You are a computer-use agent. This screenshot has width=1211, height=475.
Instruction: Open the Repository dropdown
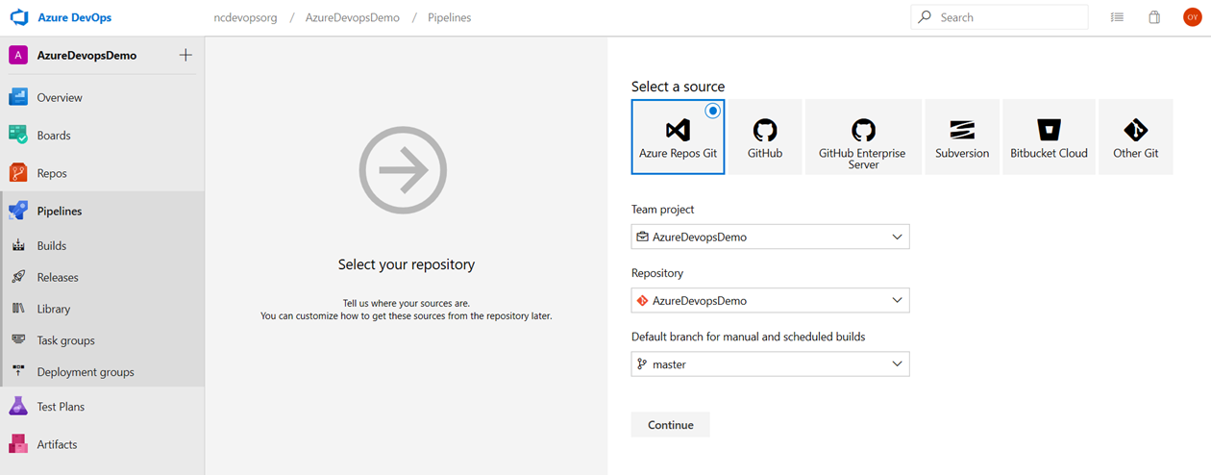770,301
